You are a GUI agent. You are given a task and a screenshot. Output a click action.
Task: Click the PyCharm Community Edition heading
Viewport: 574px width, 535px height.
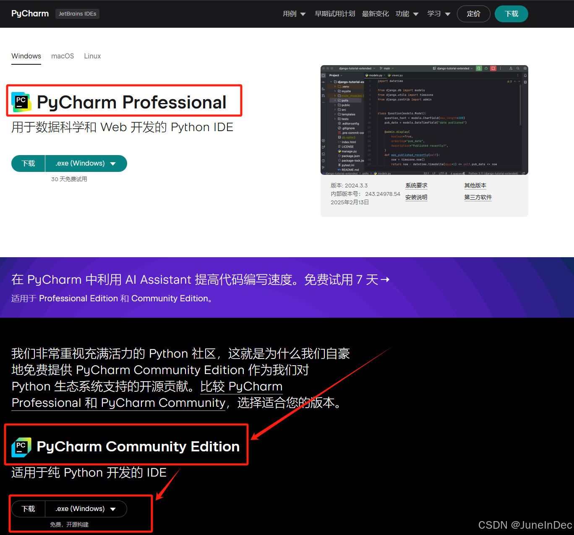(x=138, y=446)
